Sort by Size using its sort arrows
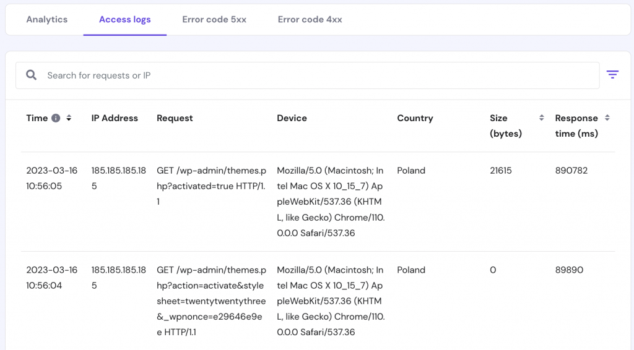Viewport: 634px width, 350px height. (541, 118)
